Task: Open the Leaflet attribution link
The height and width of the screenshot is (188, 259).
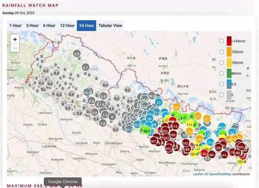Action: tap(198, 174)
